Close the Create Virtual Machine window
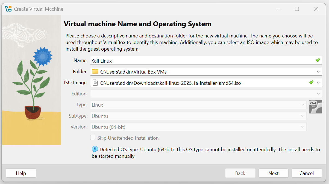Viewport: 329px width, 184px height. [316, 9]
